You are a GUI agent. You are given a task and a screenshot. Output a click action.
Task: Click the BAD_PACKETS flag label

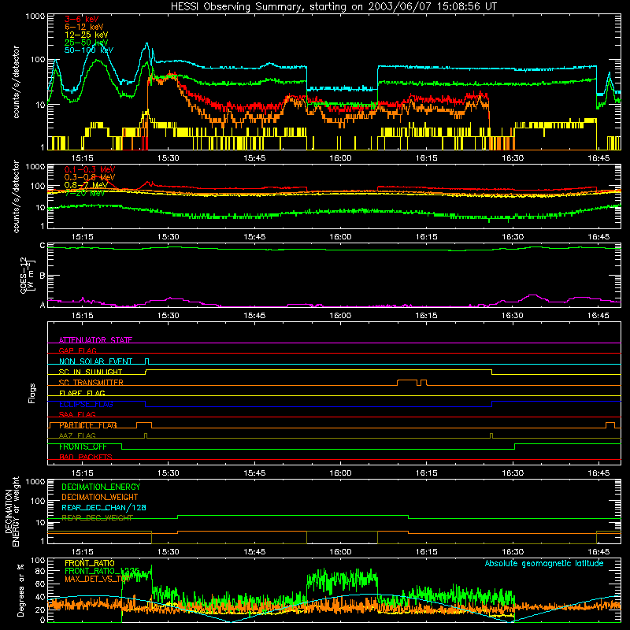[86, 457]
